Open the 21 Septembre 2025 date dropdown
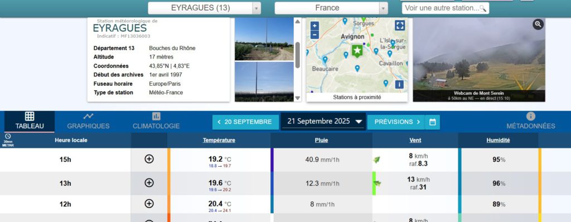 pos(323,122)
